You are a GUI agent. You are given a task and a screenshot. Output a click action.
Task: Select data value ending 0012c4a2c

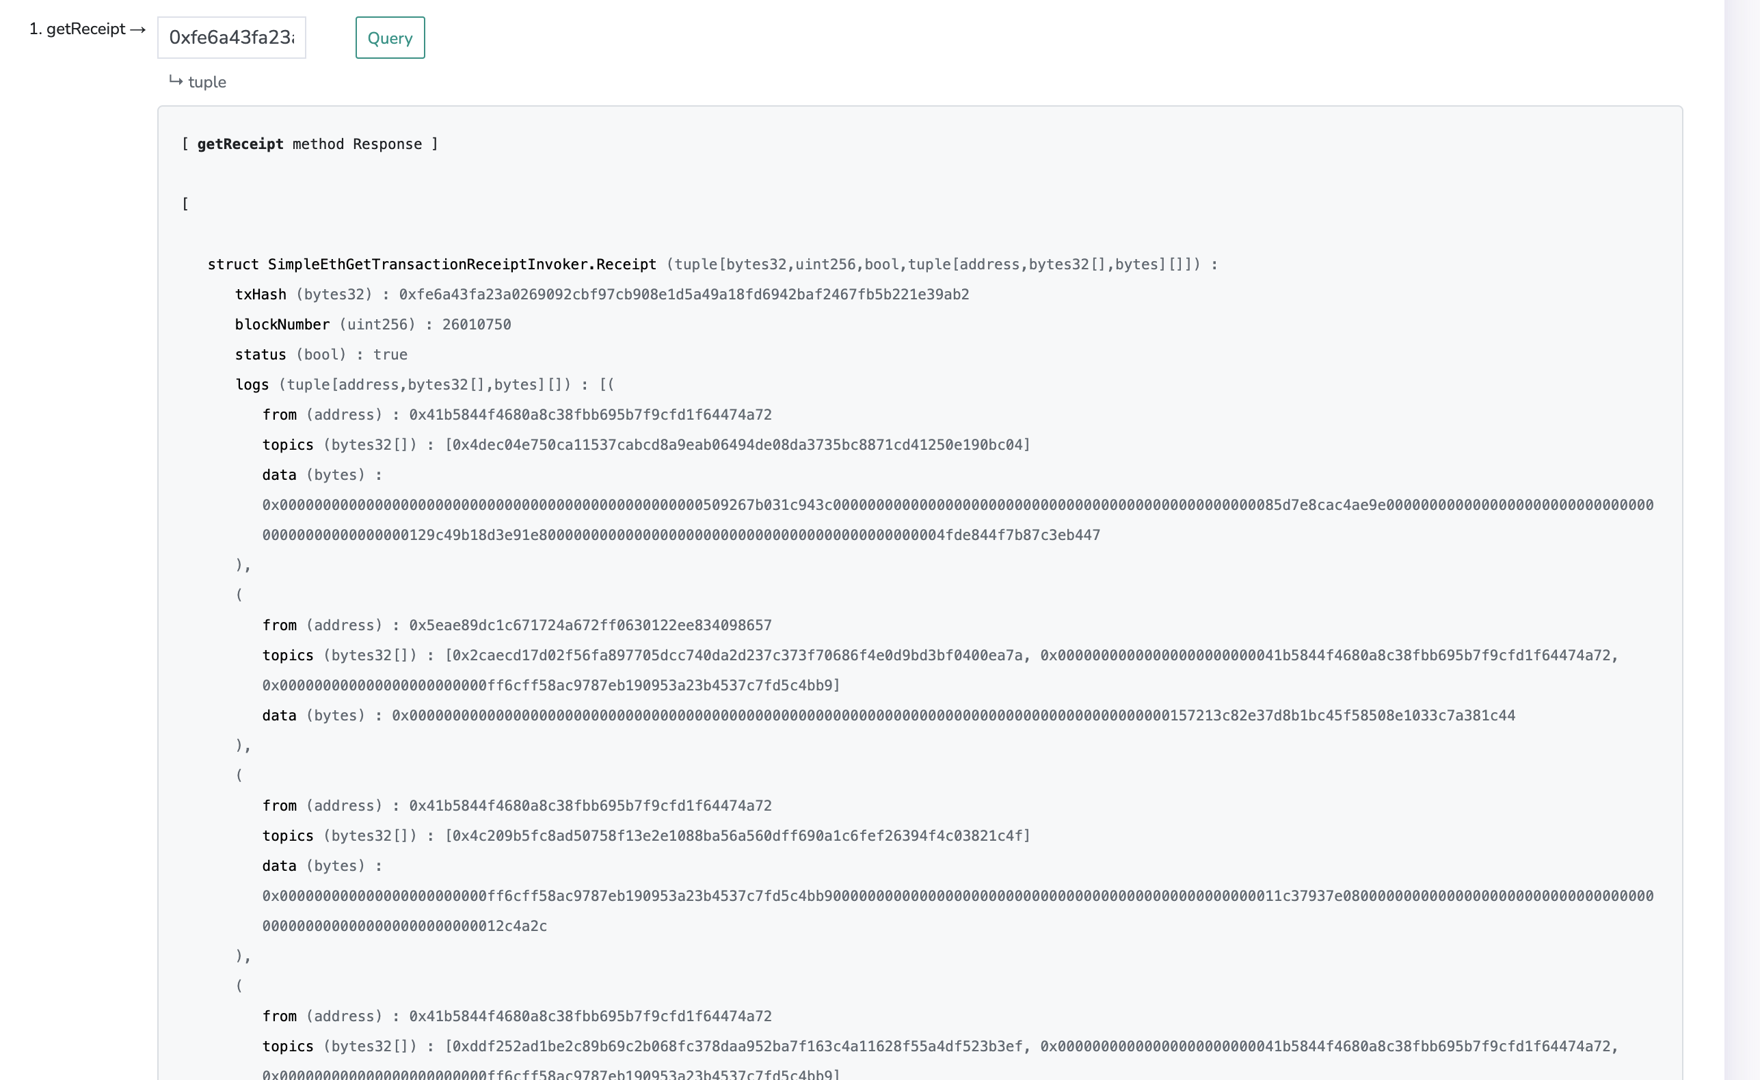pos(405,926)
